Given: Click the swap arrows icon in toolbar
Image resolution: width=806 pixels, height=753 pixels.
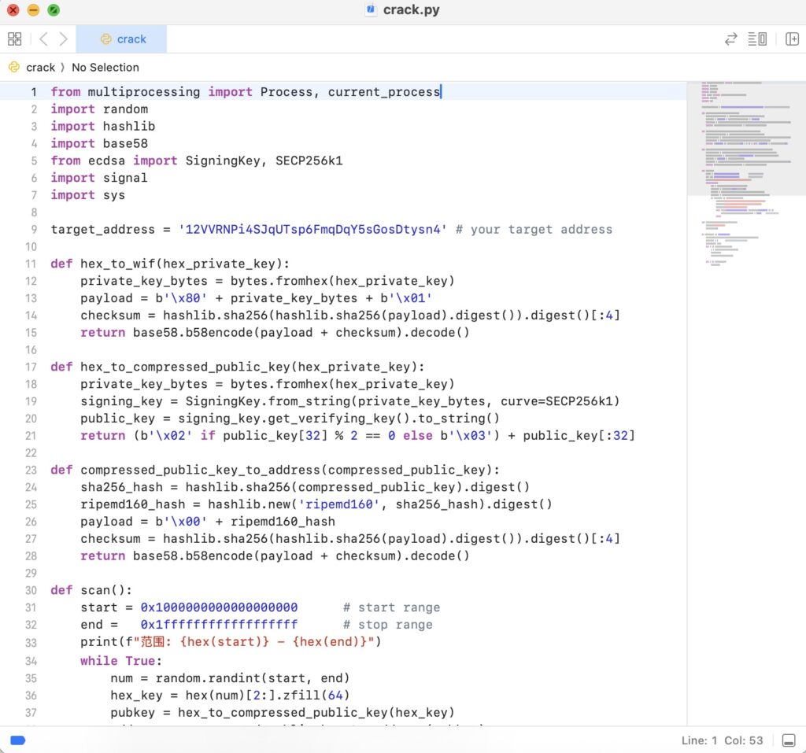Looking at the screenshot, I should (731, 39).
